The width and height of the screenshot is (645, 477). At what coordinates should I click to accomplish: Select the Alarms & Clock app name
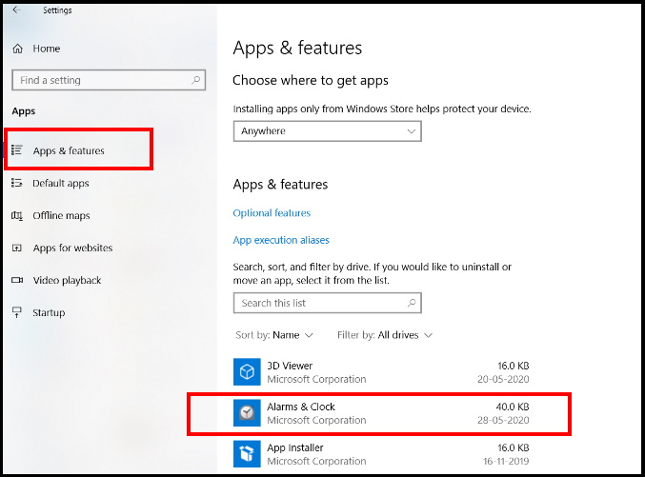pos(301,407)
